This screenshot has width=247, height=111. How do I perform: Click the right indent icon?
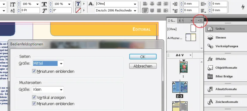[203, 4]
